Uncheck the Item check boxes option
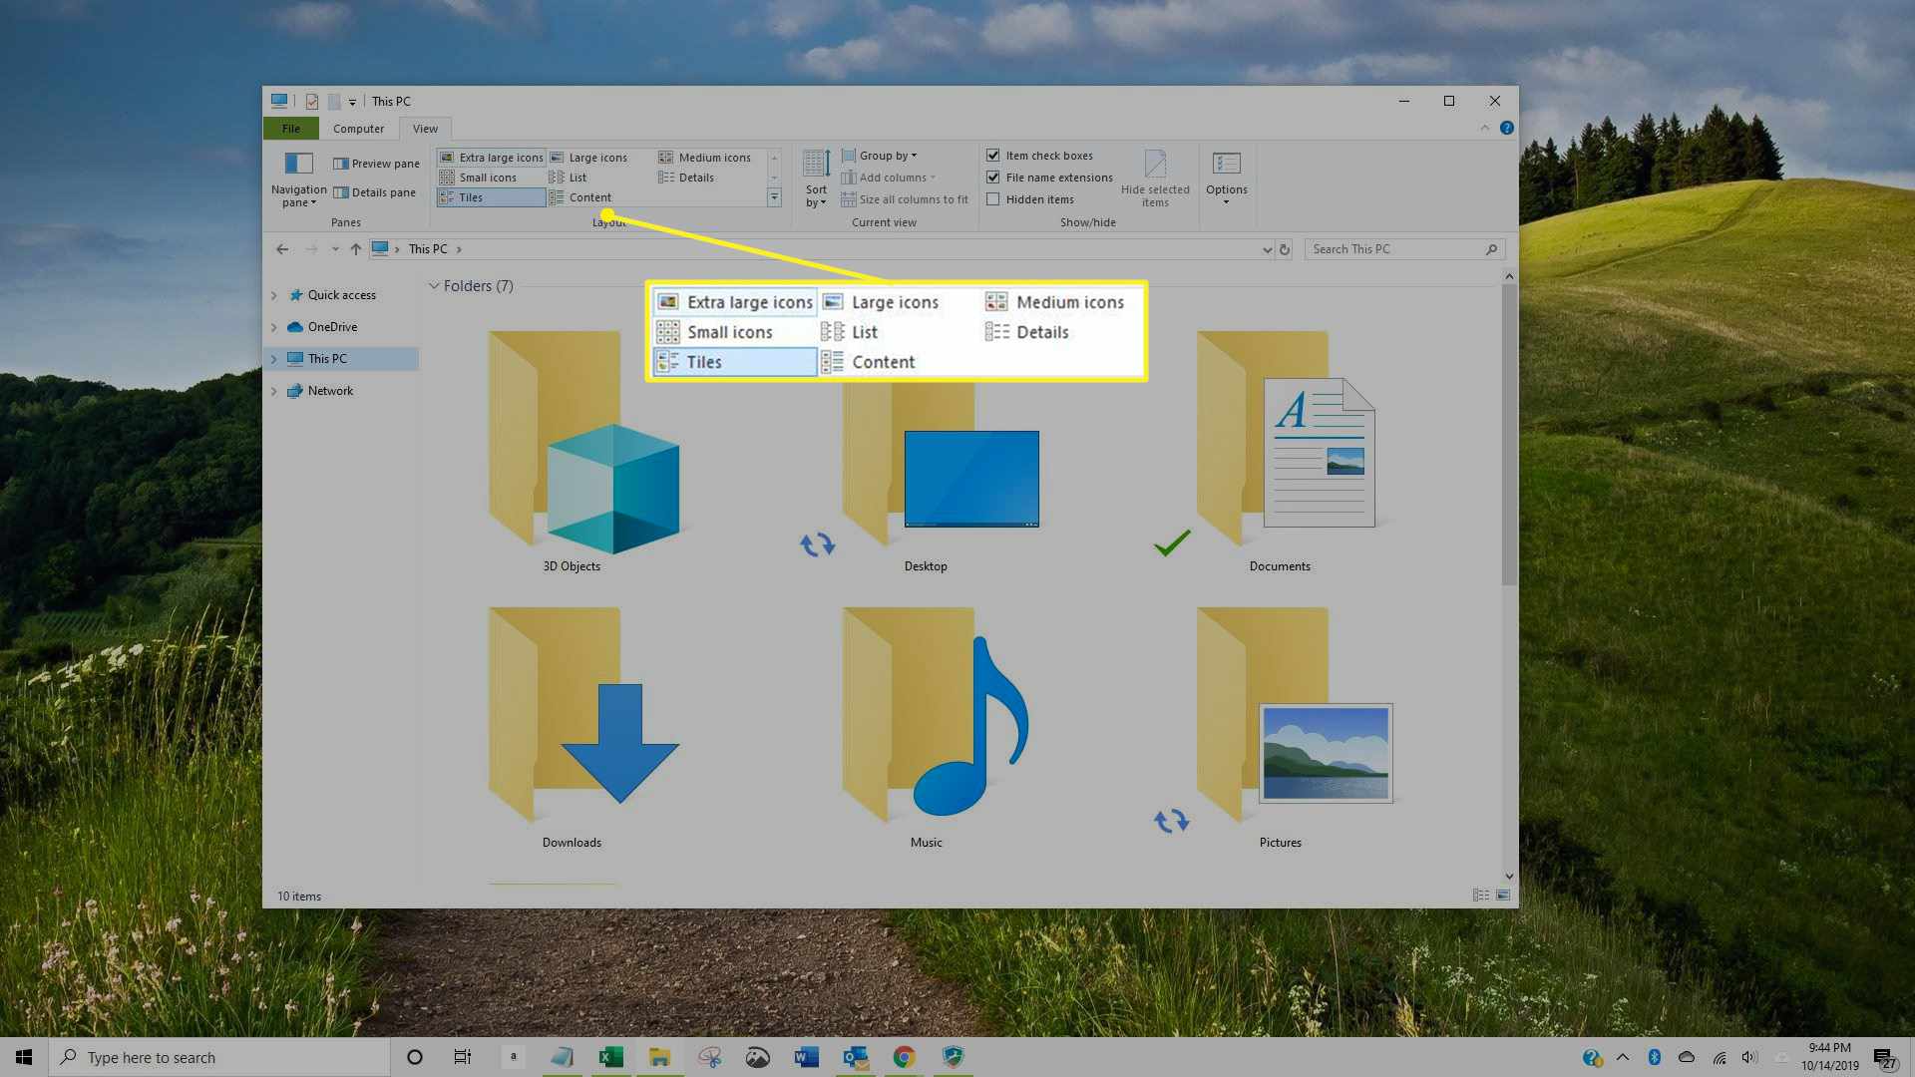This screenshot has width=1915, height=1077. [x=993, y=156]
